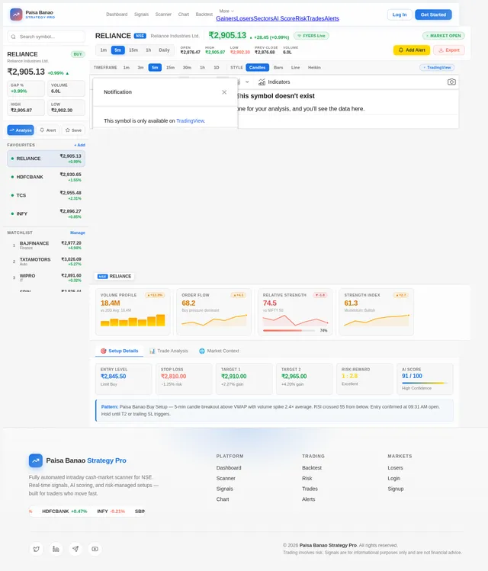Select TATAMOTORS in Watchlist
The width and height of the screenshot is (488, 571).
point(47,261)
